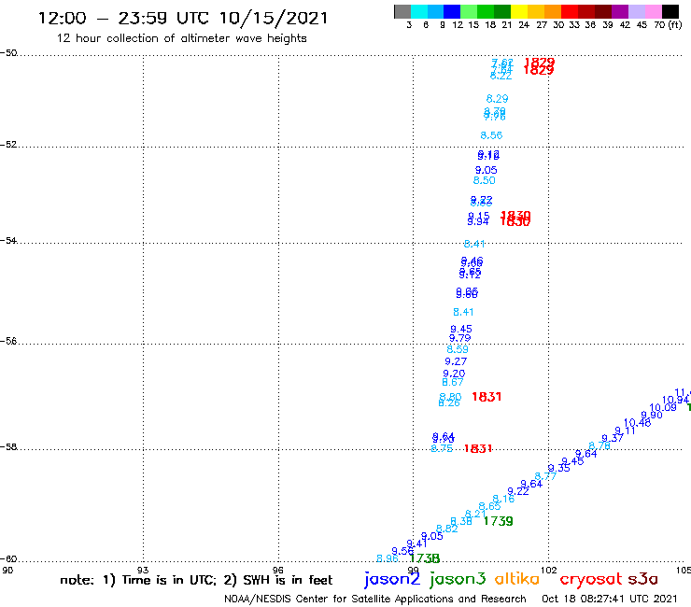Image resolution: width=691 pixels, height=607 pixels.
Task: Click the '-50' latitude axis label
Action: click(x=8, y=53)
